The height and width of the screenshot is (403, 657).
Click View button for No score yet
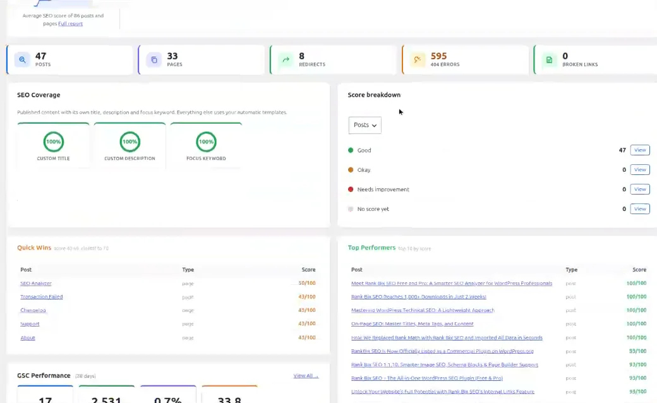tap(640, 208)
